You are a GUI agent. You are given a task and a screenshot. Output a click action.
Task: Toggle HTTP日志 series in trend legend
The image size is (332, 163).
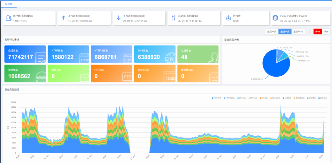pyautogui.click(x=217, y=98)
